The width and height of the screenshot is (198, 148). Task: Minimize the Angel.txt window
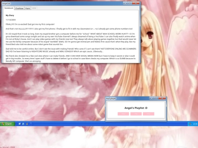(x=125, y=3)
